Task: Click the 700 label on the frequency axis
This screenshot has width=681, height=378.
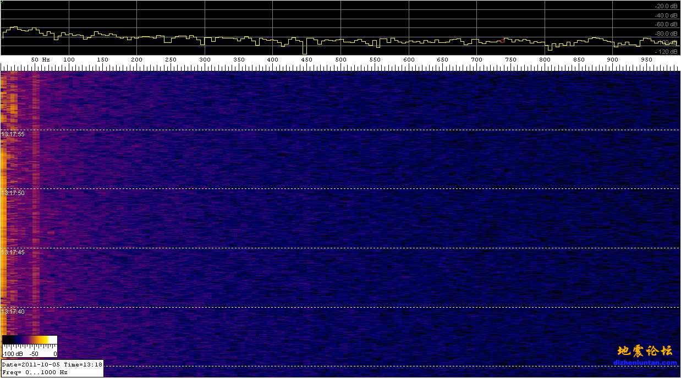Action: (476, 59)
